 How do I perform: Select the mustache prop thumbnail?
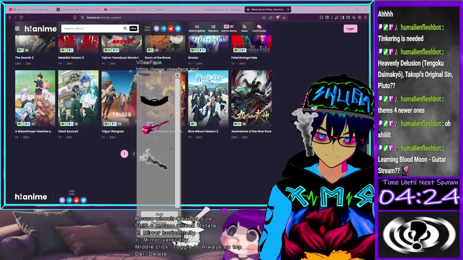(x=154, y=100)
